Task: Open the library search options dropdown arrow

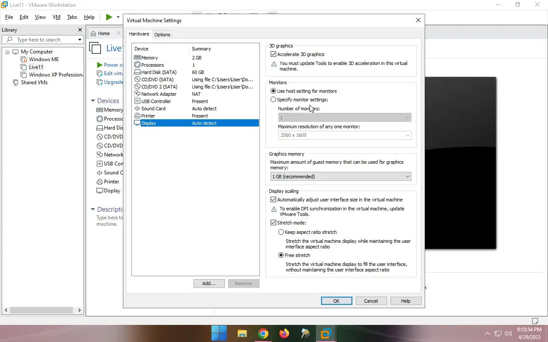Action: point(80,40)
